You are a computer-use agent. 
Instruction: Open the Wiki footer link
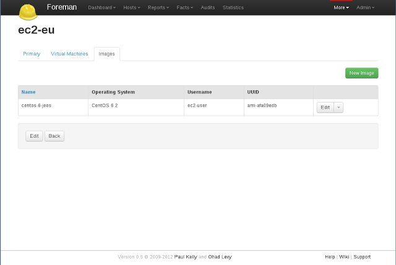click(344, 257)
